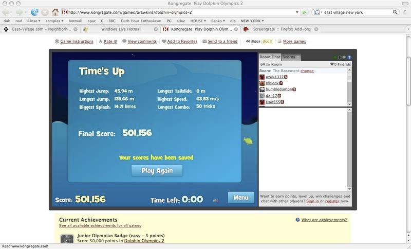Viewport: 411px width, 249px height.
Task: Open the samples bookmarks folder
Action: coord(54,21)
